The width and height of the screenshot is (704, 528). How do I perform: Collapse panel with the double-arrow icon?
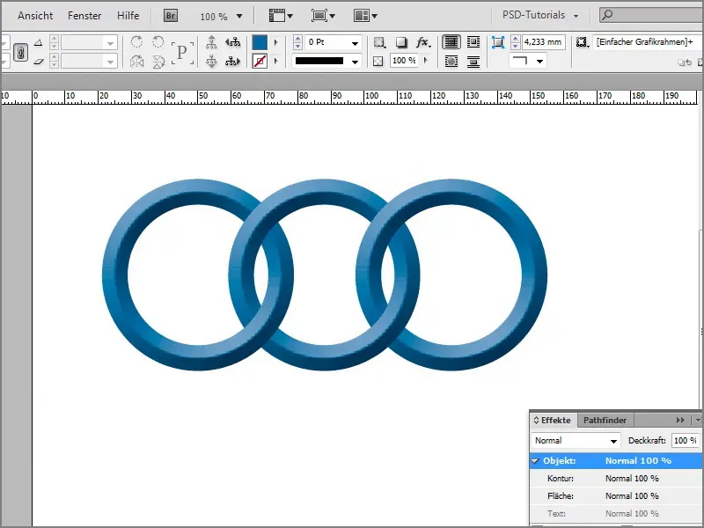tap(680, 421)
